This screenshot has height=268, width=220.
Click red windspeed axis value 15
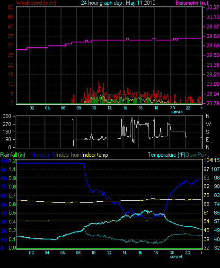coord(10,74)
